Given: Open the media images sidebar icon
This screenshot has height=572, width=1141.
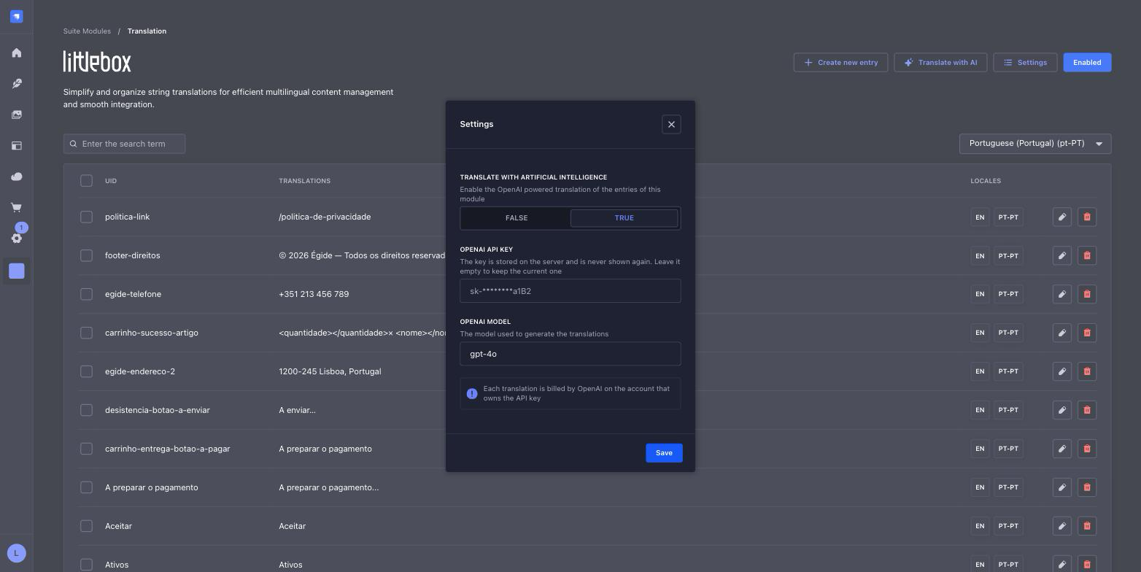Looking at the screenshot, I should pos(17,115).
